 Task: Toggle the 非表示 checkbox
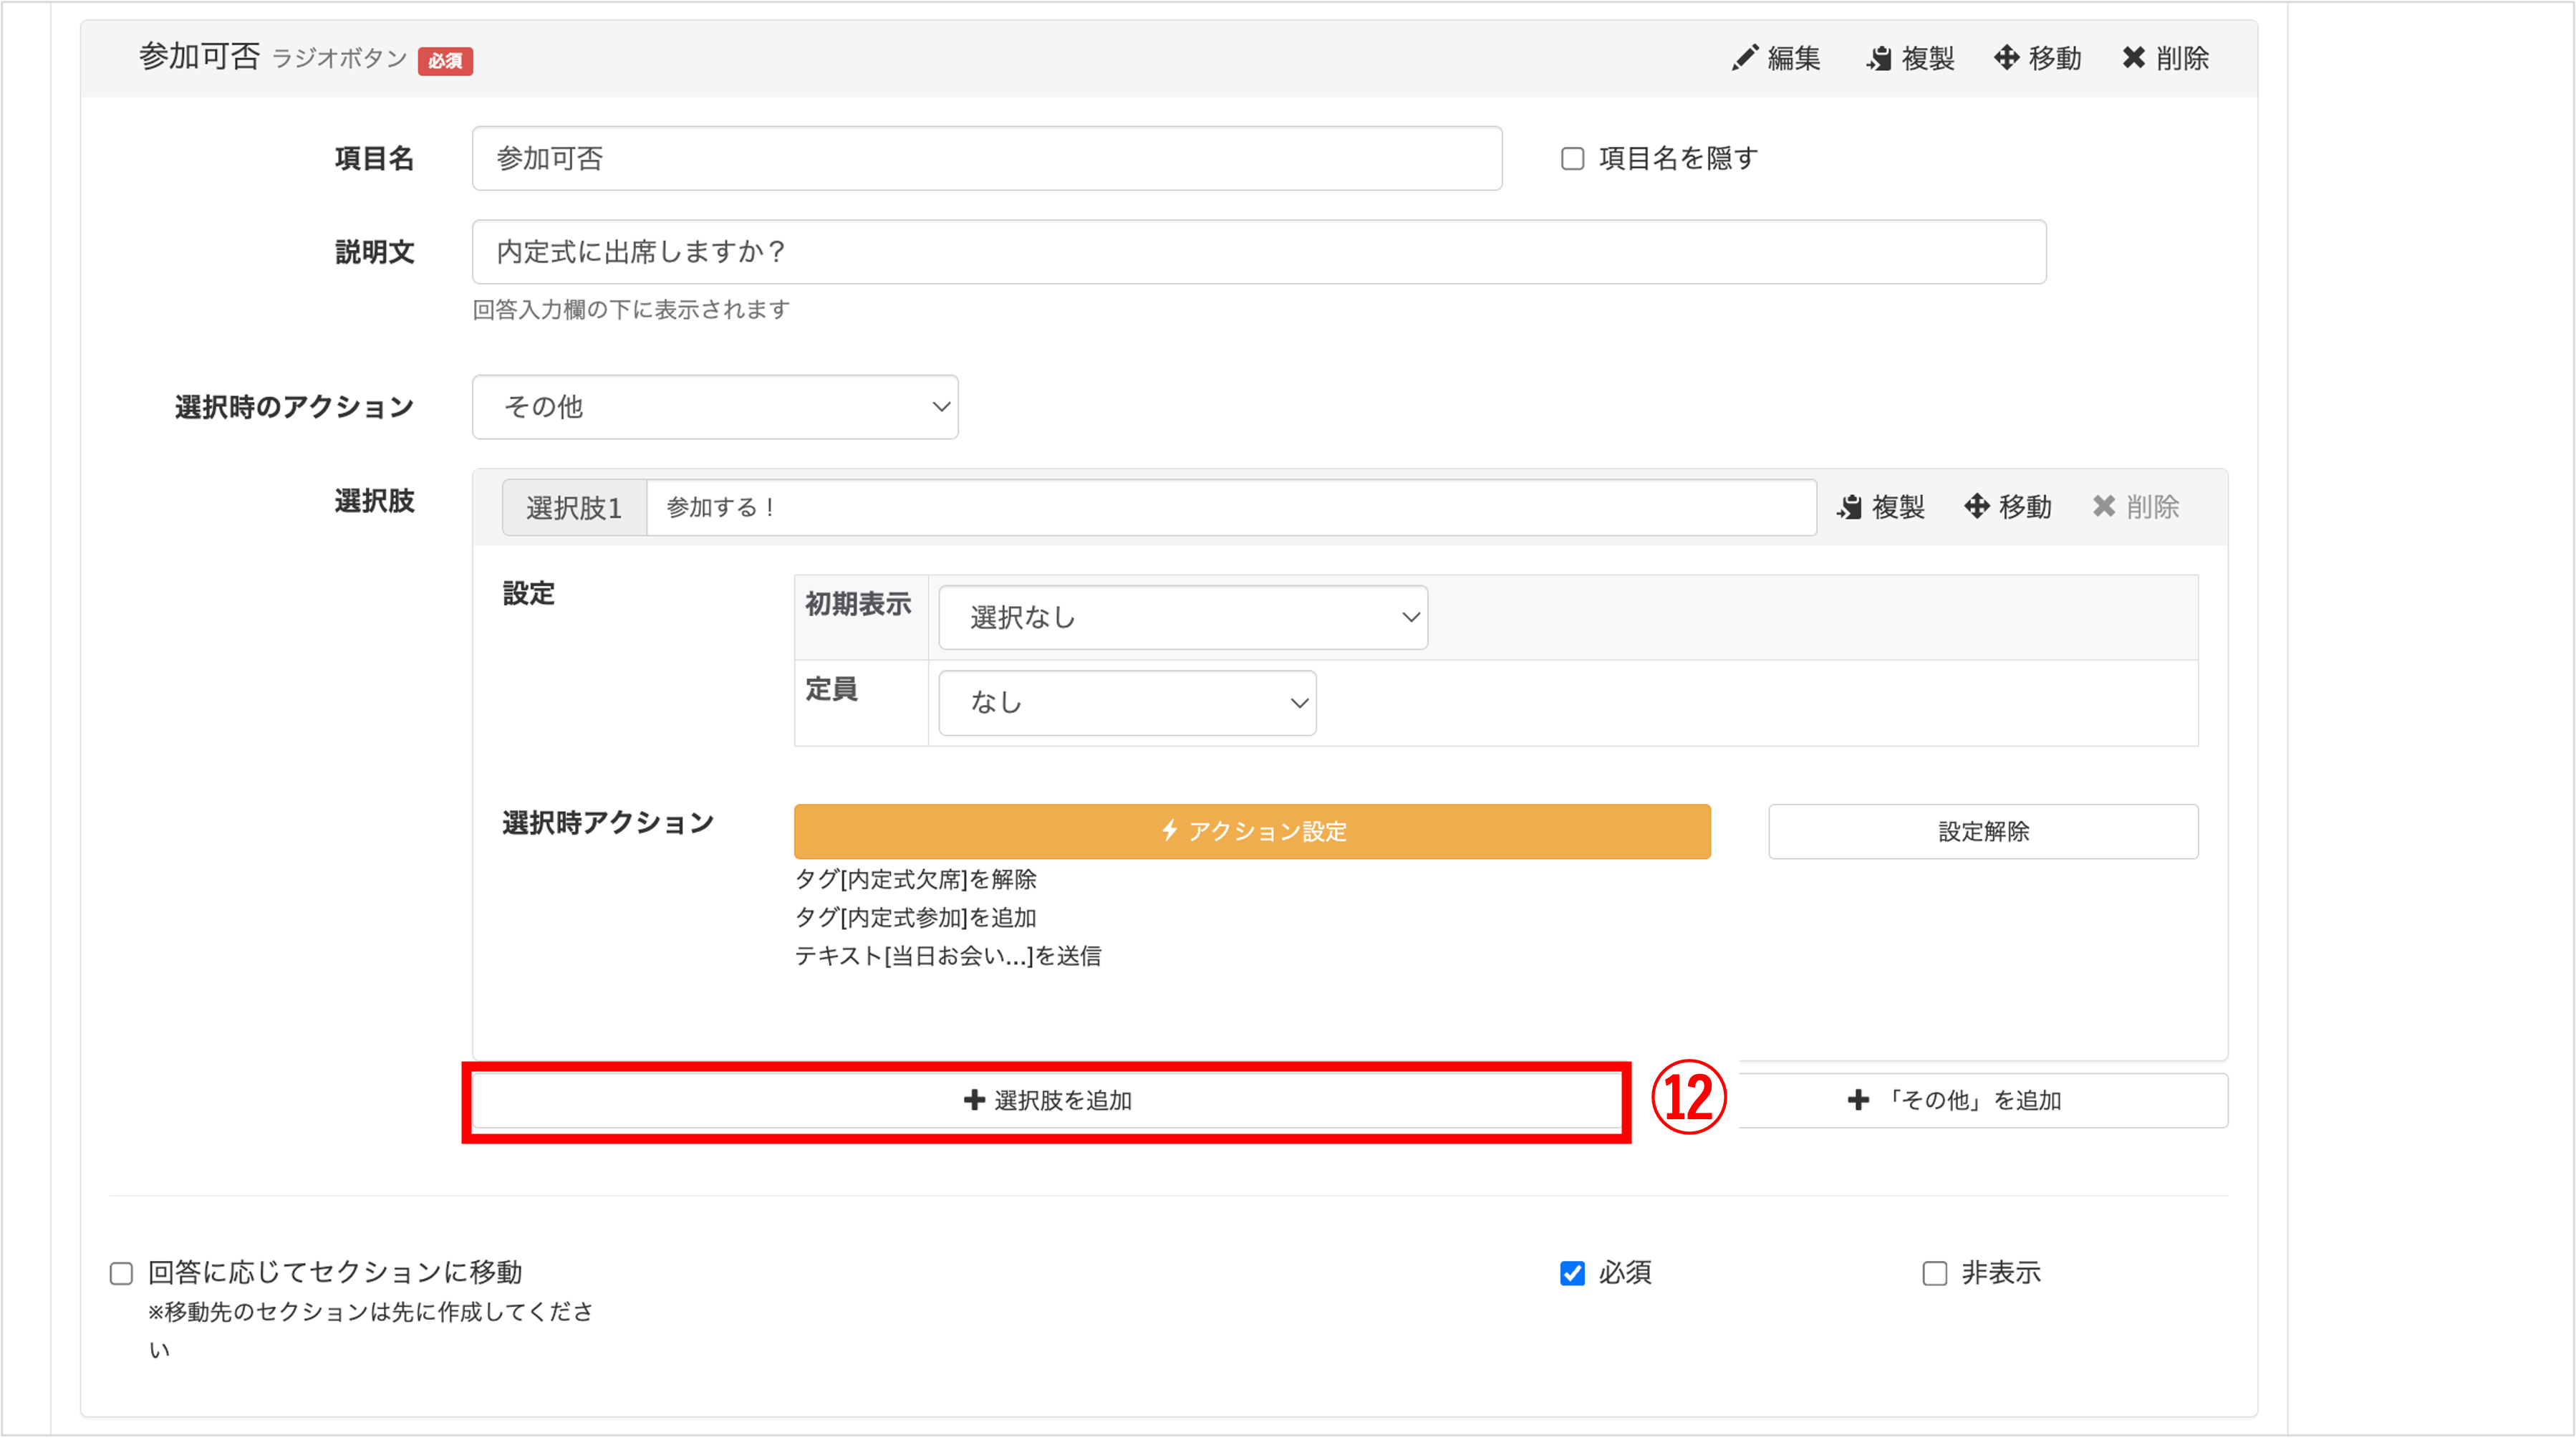pyautogui.click(x=1935, y=1273)
